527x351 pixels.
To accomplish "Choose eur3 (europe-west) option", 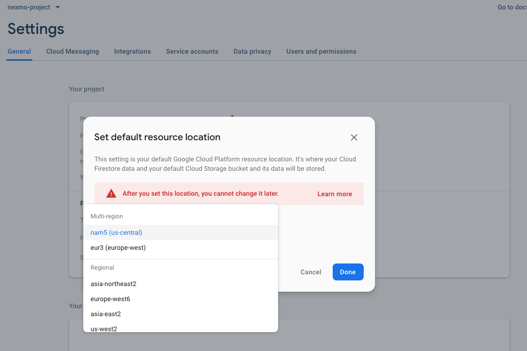I will 181,247.
